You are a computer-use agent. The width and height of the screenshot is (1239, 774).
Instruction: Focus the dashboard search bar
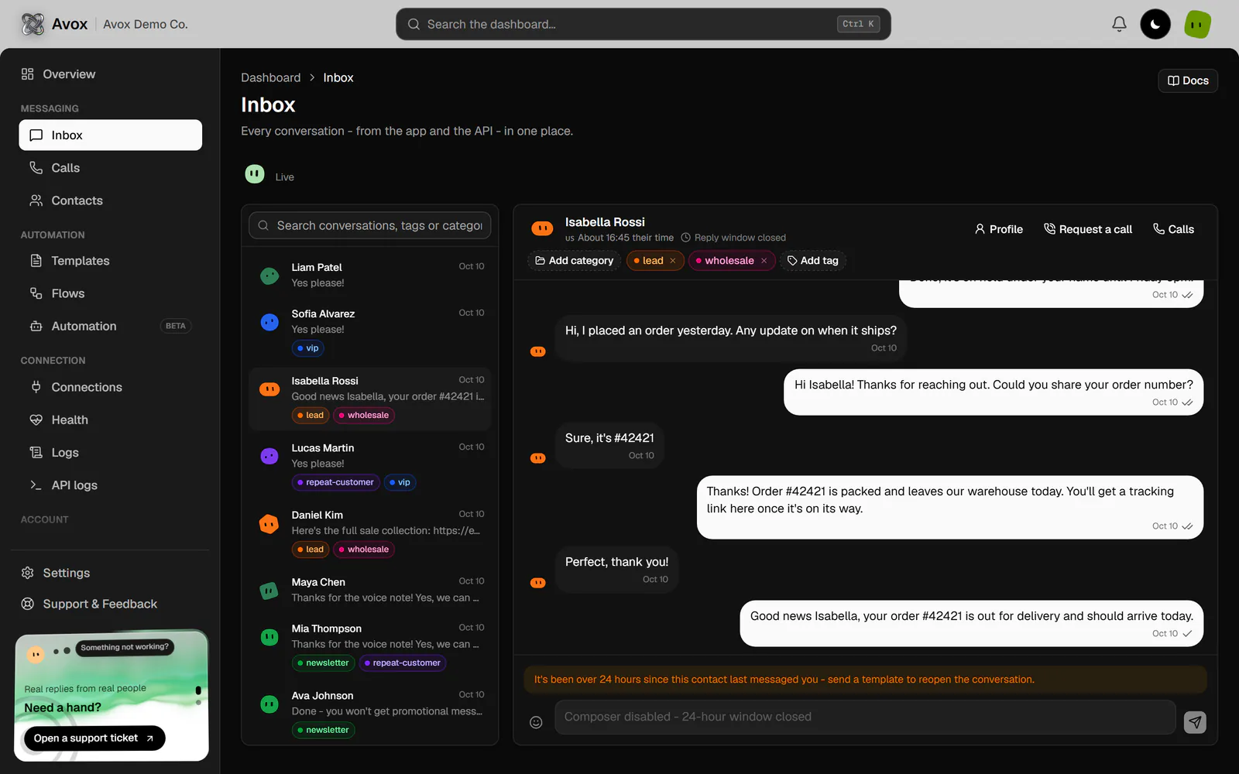[643, 24]
